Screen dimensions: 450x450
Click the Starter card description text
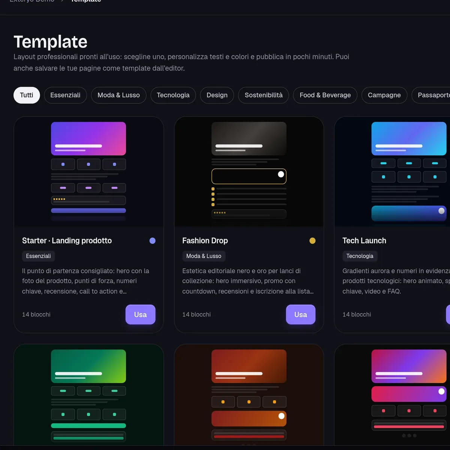[x=86, y=281]
